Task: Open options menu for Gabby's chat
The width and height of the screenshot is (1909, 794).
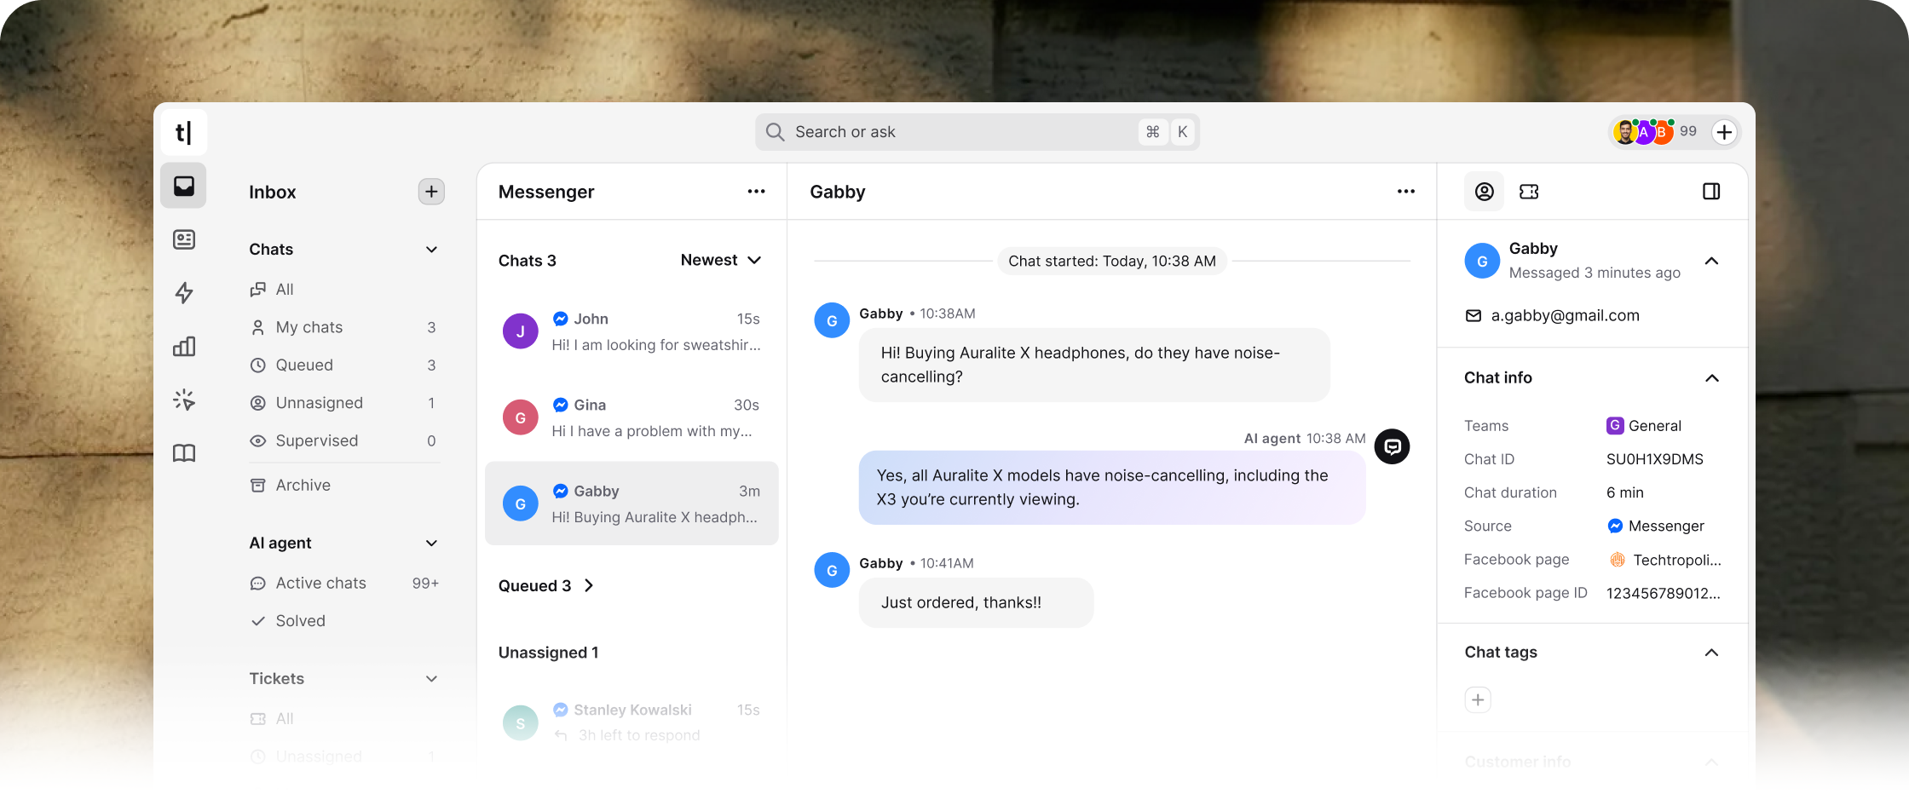Action: (1405, 191)
